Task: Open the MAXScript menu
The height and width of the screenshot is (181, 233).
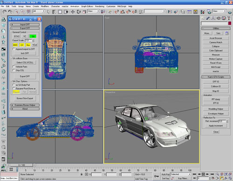Action: (122, 7)
